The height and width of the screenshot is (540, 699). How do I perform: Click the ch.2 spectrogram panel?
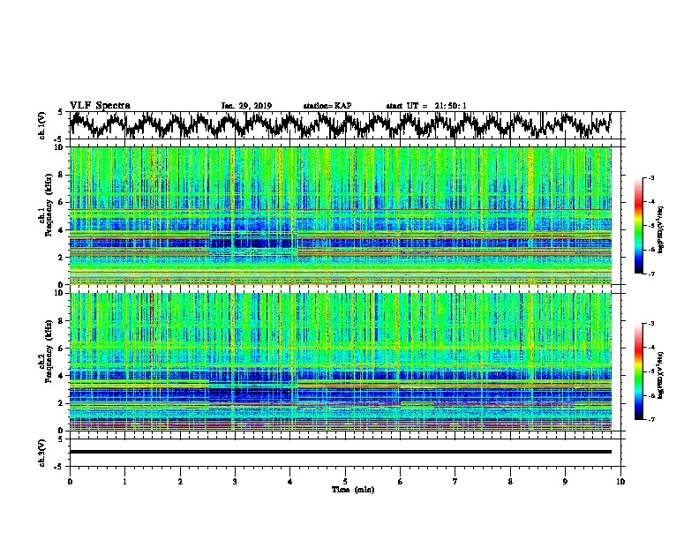(x=340, y=362)
